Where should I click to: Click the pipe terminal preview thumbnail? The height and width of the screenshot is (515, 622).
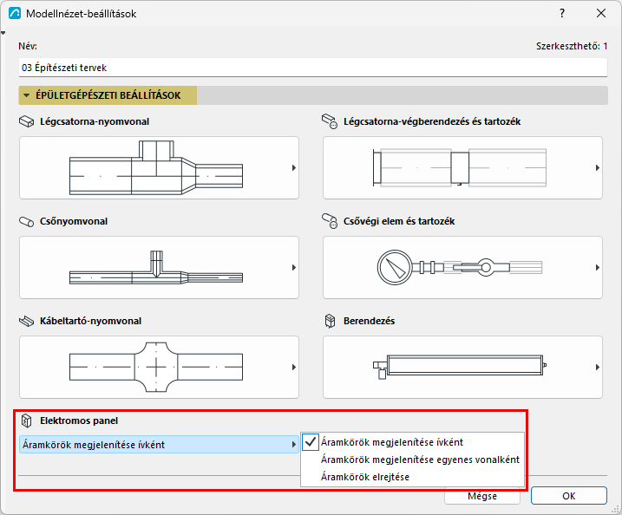(462, 268)
